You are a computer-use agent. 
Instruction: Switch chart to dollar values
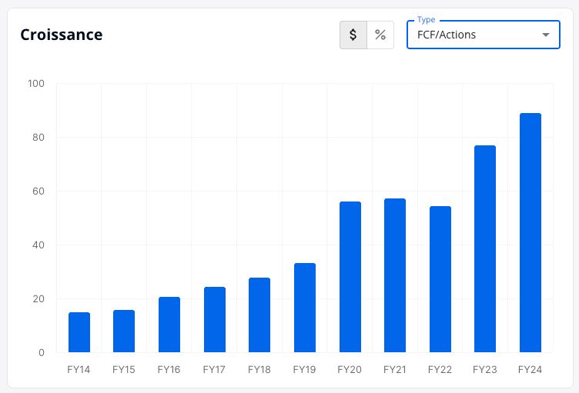(x=353, y=35)
